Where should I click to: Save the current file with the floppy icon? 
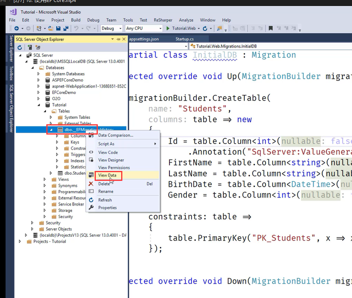point(58,28)
